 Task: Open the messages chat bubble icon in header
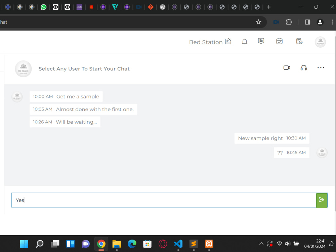(x=261, y=41)
